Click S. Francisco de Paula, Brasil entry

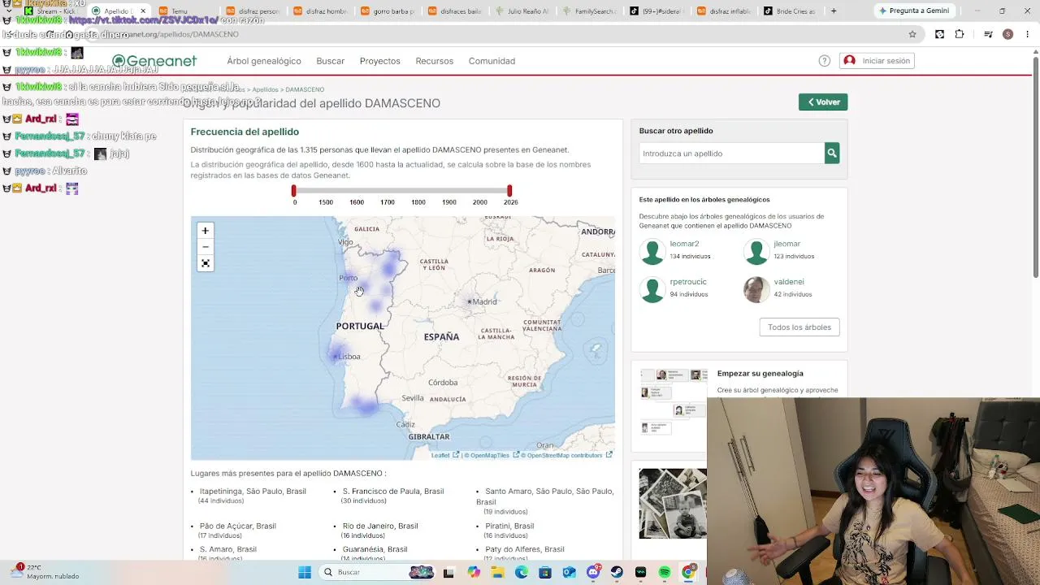coord(393,492)
